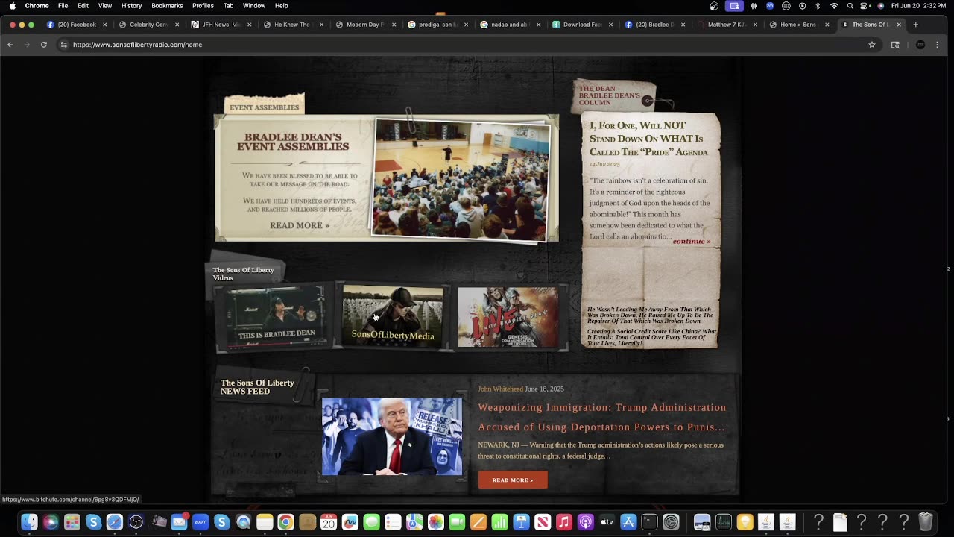
Task: Click the red READ MORE button
Action: pyautogui.click(x=513, y=480)
